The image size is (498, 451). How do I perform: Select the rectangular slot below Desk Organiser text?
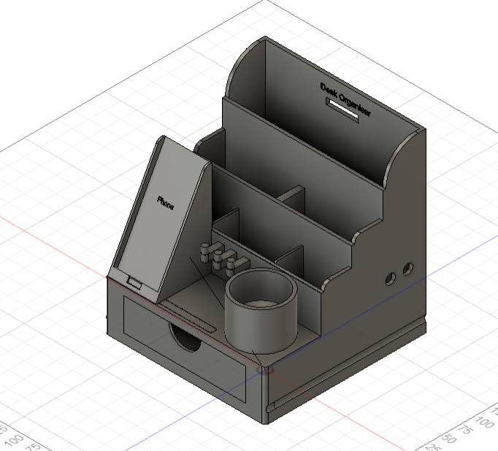[x=342, y=110]
